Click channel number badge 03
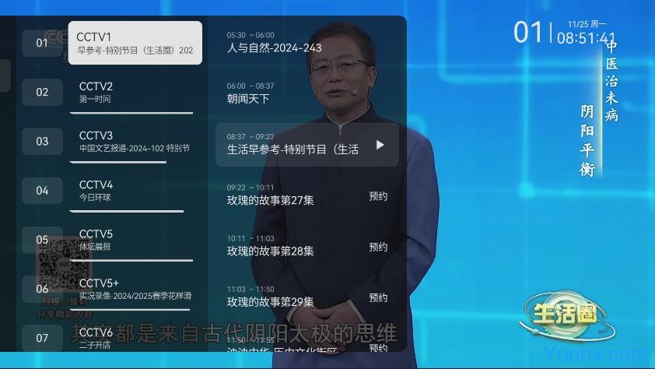This screenshot has height=369, width=655. pos(42,141)
